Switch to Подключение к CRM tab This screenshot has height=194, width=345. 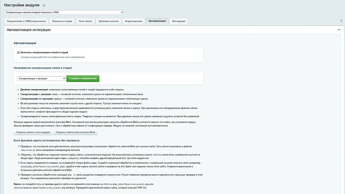click(x=26, y=21)
